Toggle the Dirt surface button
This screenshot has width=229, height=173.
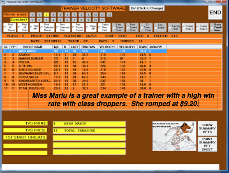(x=147, y=8)
